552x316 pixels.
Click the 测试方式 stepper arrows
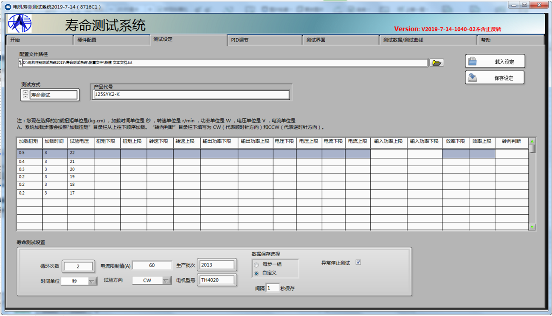pos(25,95)
